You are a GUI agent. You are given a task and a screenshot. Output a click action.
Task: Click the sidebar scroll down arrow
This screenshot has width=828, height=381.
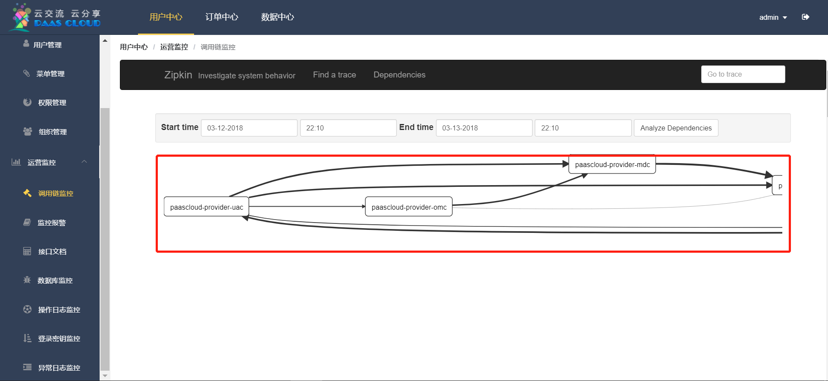[x=105, y=376]
